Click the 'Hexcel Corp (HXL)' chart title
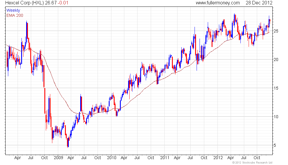288x165 pixels. coord(24,3)
